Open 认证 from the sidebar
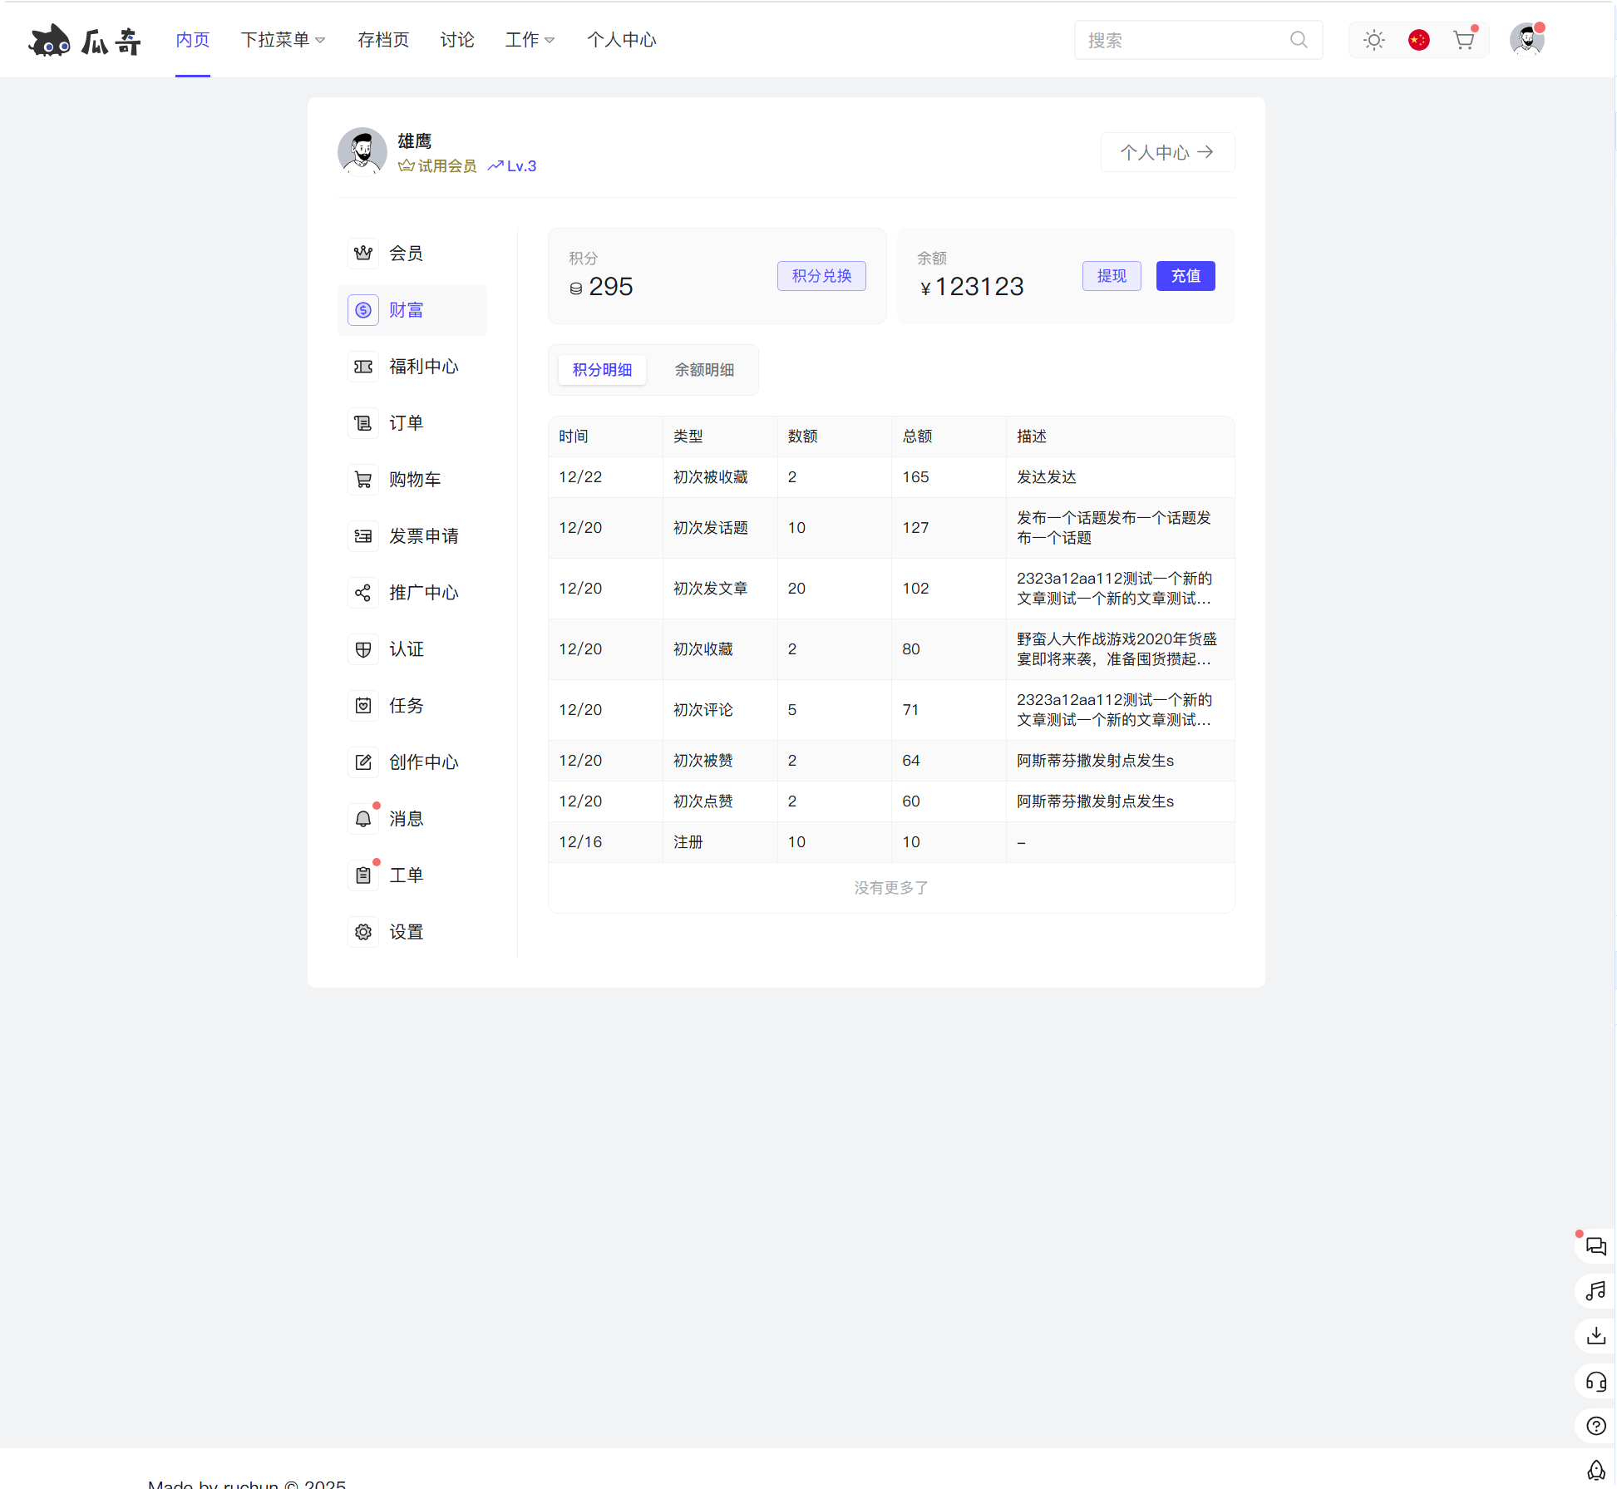1617x1489 pixels. coord(407,649)
